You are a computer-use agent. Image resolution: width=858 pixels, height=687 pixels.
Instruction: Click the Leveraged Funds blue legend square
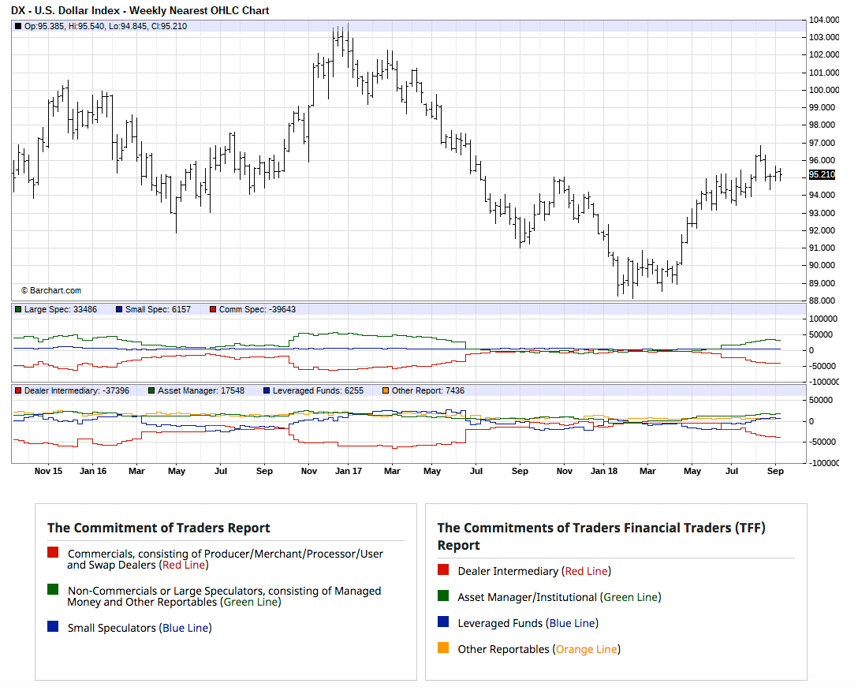267,391
